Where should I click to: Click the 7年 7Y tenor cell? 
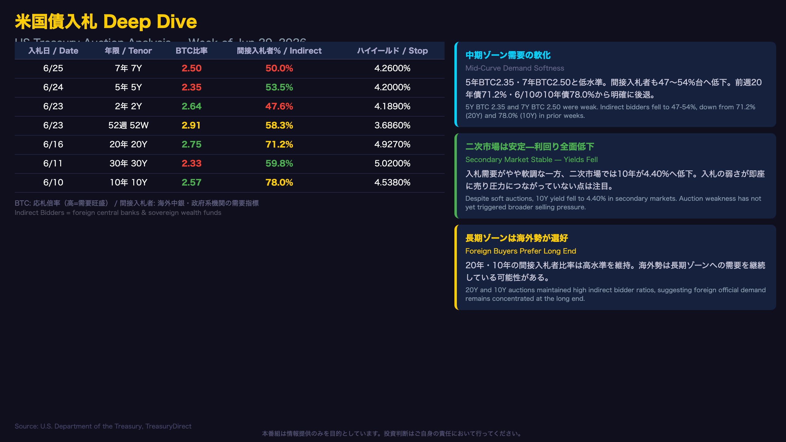128,68
